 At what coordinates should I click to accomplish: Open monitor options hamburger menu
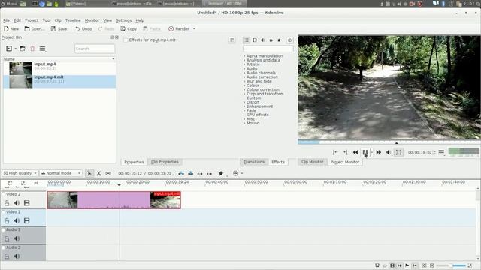tap(441, 152)
